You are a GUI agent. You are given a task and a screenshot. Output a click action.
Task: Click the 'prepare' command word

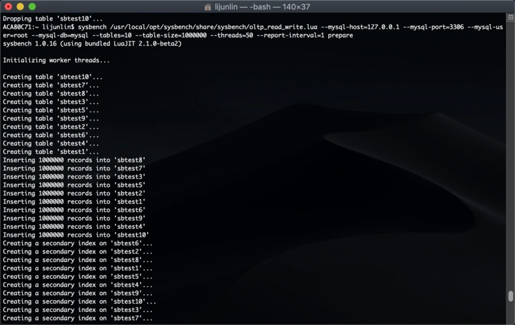(341, 35)
